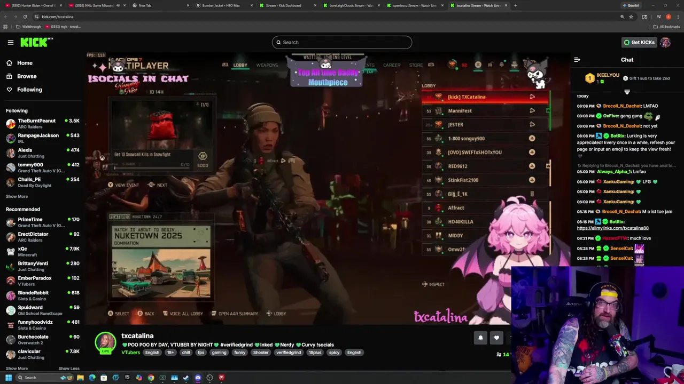The image size is (684, 384).
Task: Open EmberParadox recommended channel
Action: (43, 281)
